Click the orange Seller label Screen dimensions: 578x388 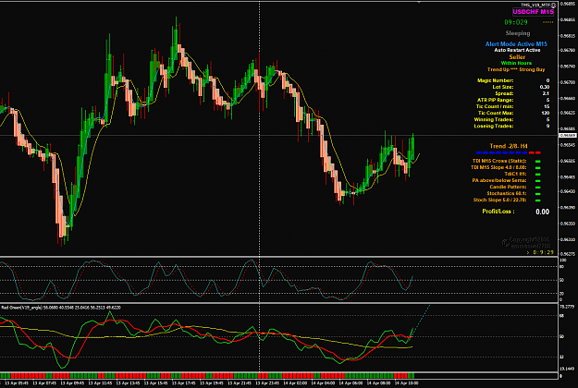517,57
